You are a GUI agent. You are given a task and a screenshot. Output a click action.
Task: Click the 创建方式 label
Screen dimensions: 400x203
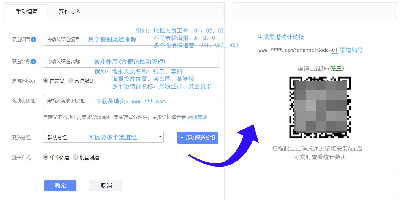click(x=21, y=157)
